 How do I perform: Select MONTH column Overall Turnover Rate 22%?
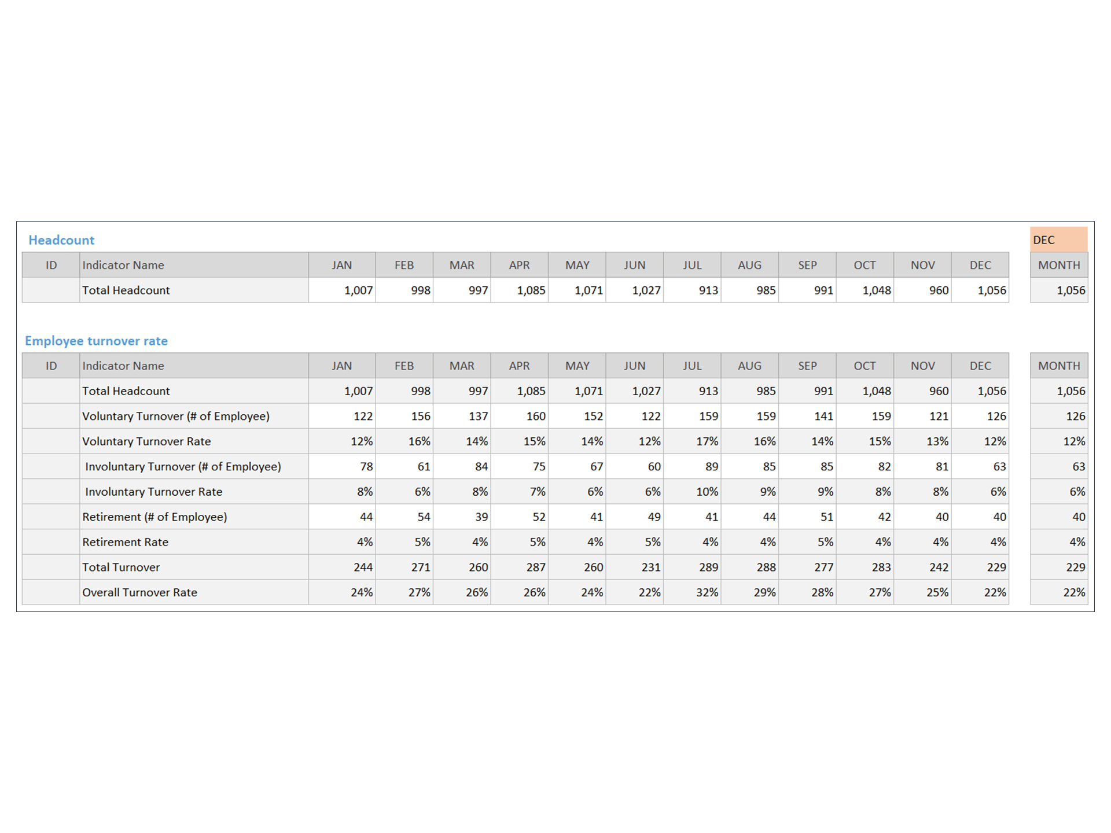click(x=1059, y=592)
